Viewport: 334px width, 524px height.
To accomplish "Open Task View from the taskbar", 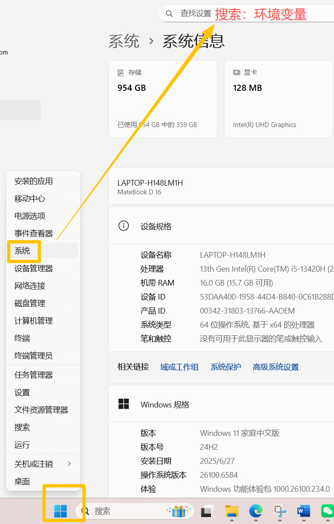I will pyautogui.click(x=207, y=511).
